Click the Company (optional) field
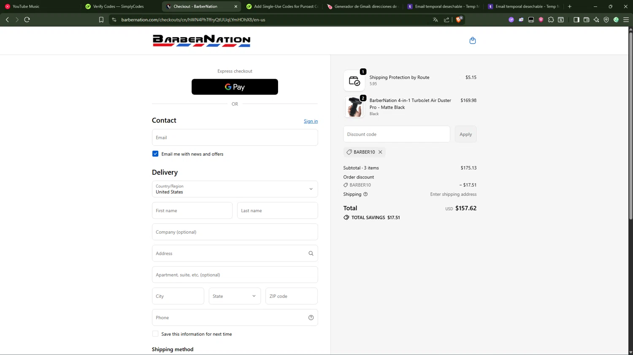 point(235,232)
